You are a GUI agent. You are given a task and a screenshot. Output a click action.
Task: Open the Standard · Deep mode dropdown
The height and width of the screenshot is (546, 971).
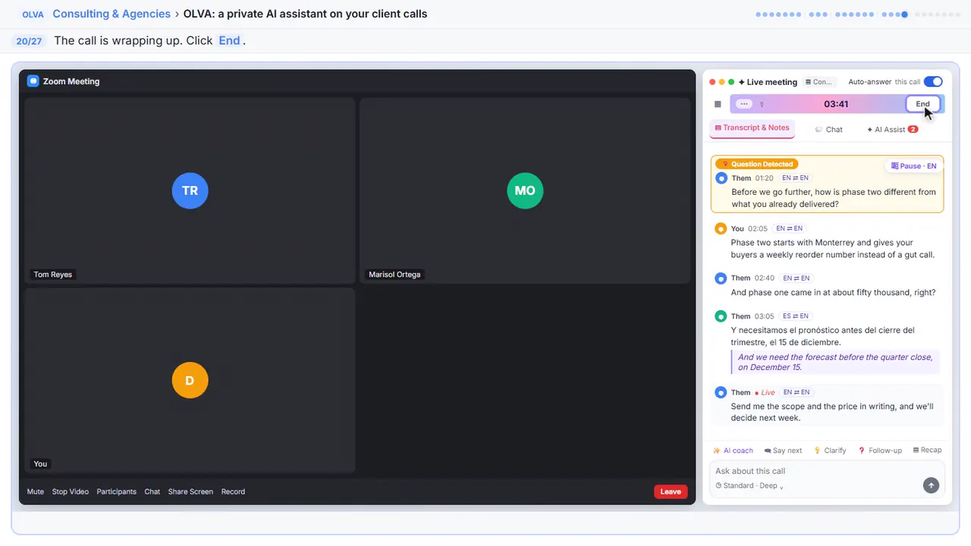click(749, 486)
